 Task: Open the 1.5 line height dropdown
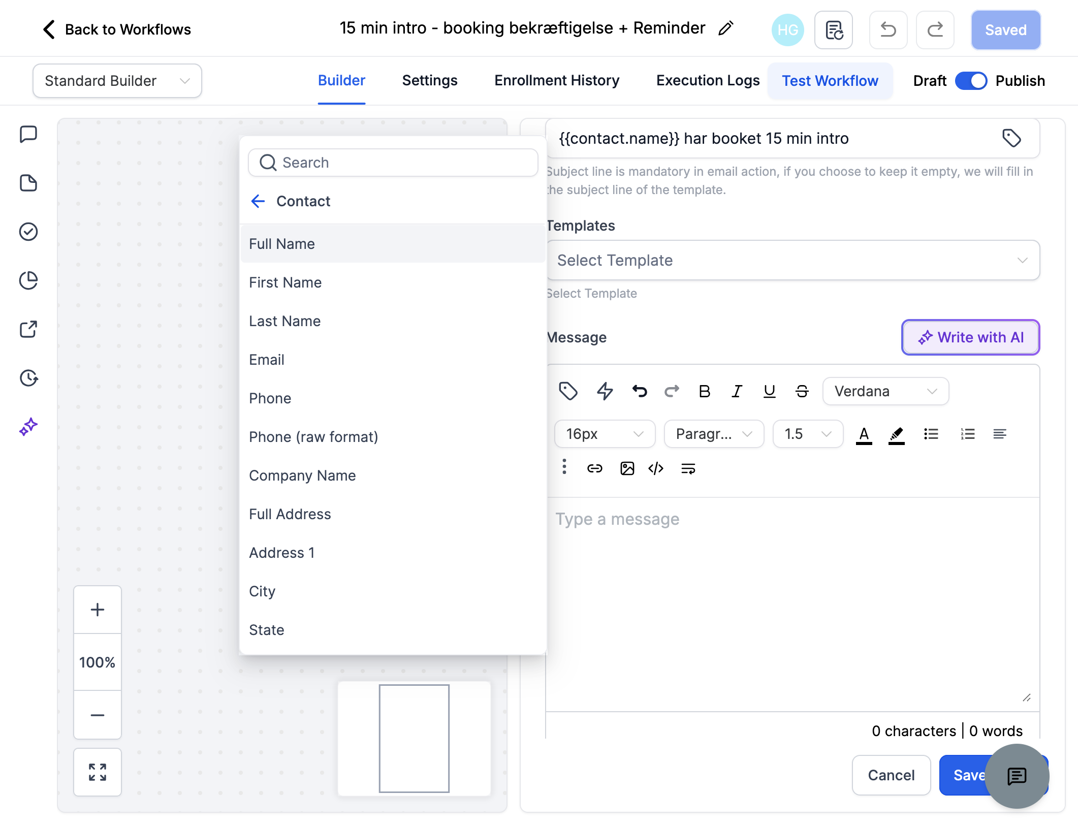click(x=808, y=434)
